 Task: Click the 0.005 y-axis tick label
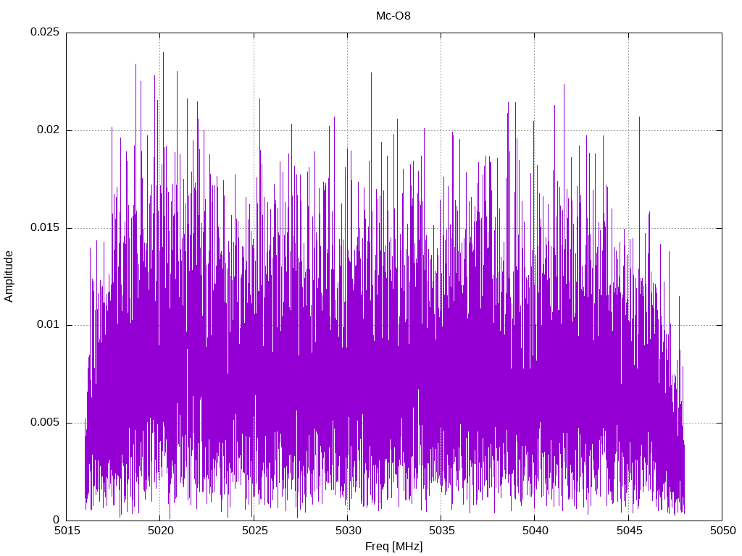tap(45, 422)
